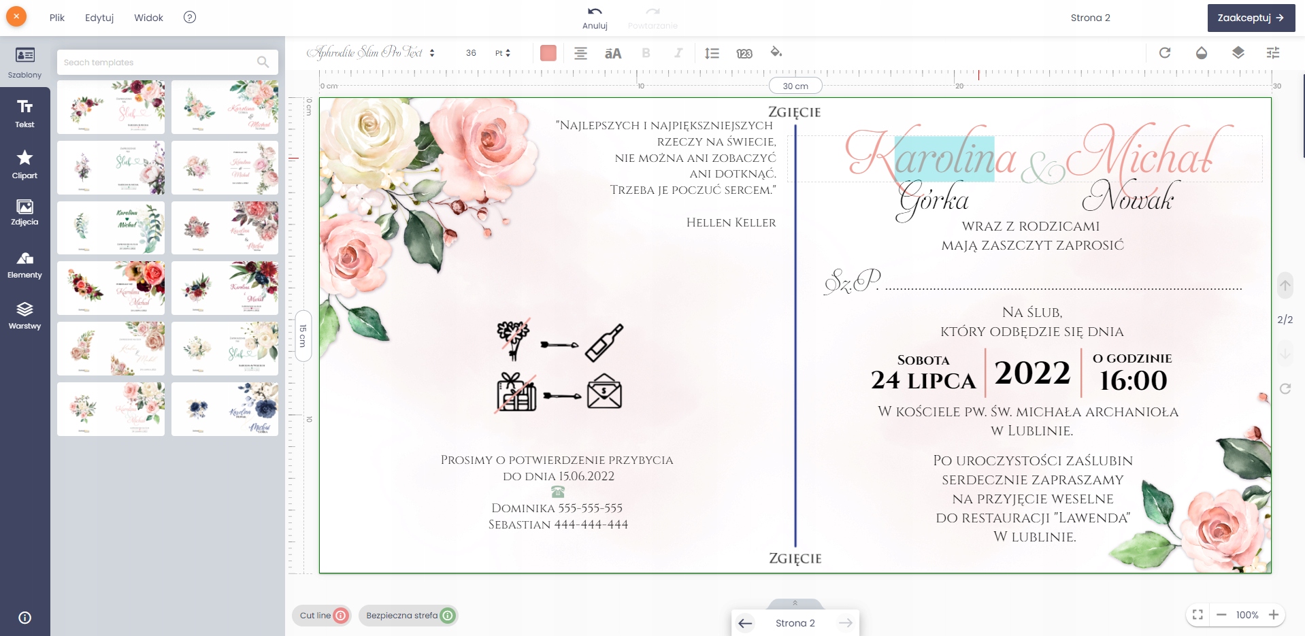Click the Górka surname text
Image resolution: width=1305 pixels, height=636 pixels.
point(933,200)
